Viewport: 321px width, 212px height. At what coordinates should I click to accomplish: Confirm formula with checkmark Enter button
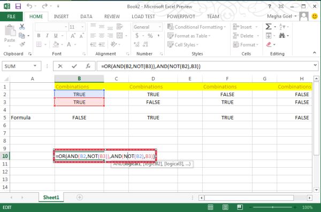(x=74, y=66)
